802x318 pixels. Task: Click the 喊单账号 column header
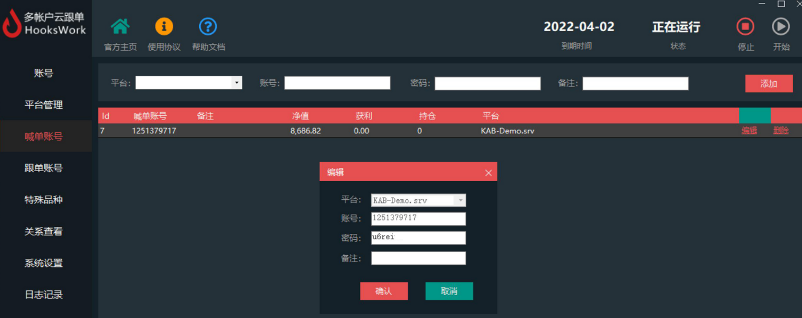(x=150, y=116)
